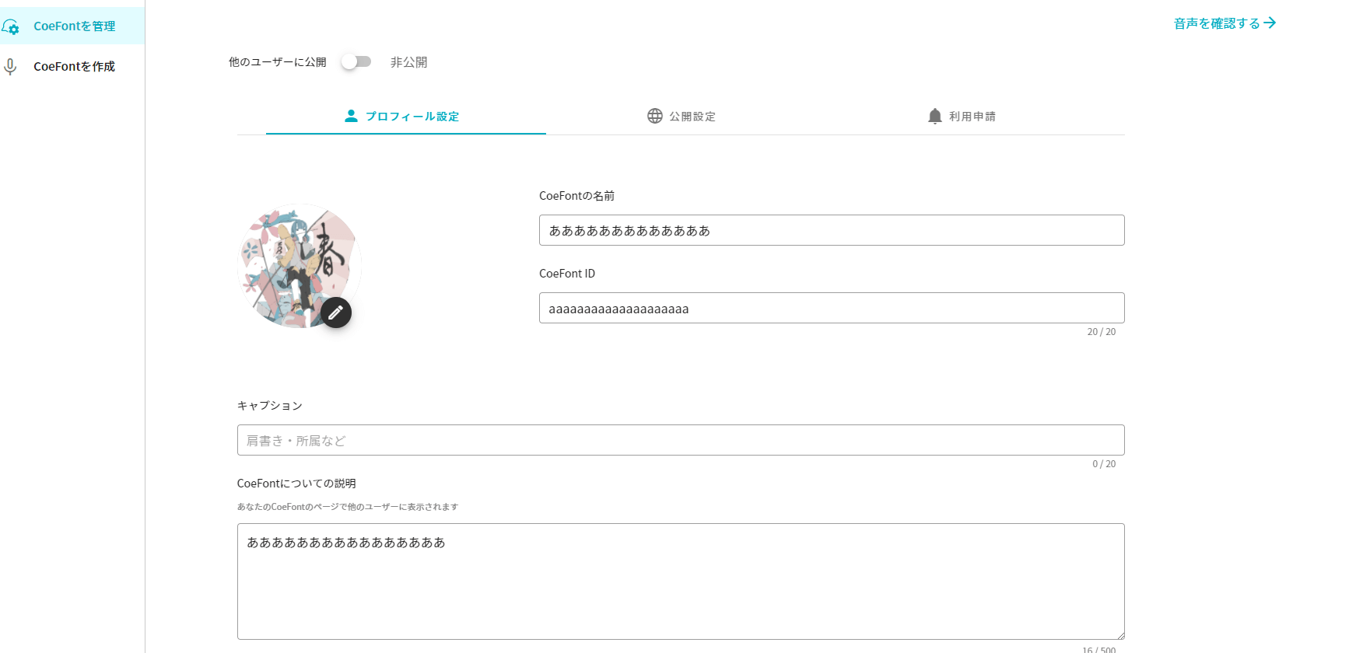Click the pencil edit icon on the avatar
The width and height of the screenshot is (1349, 653).
[336, 313]
